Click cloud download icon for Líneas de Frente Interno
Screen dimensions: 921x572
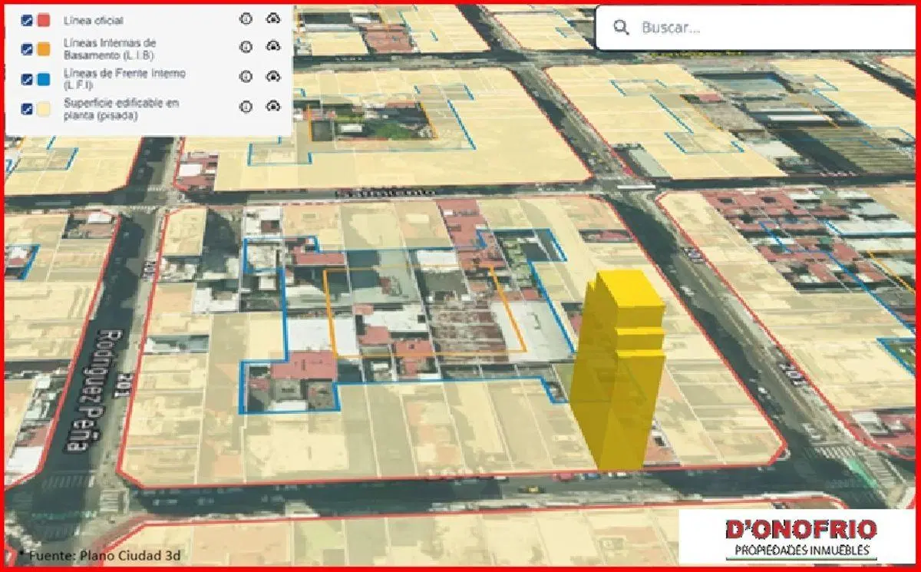(x=272, y=77)
